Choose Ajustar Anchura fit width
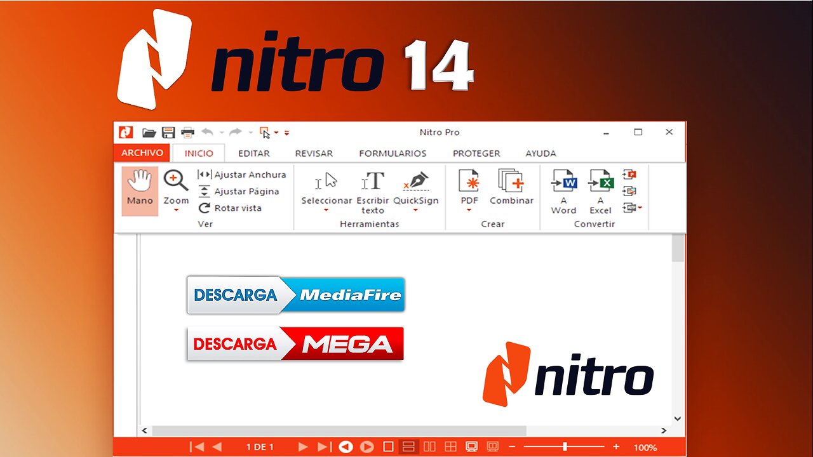This screenshot has height=457, width=813. coord(242,175)
